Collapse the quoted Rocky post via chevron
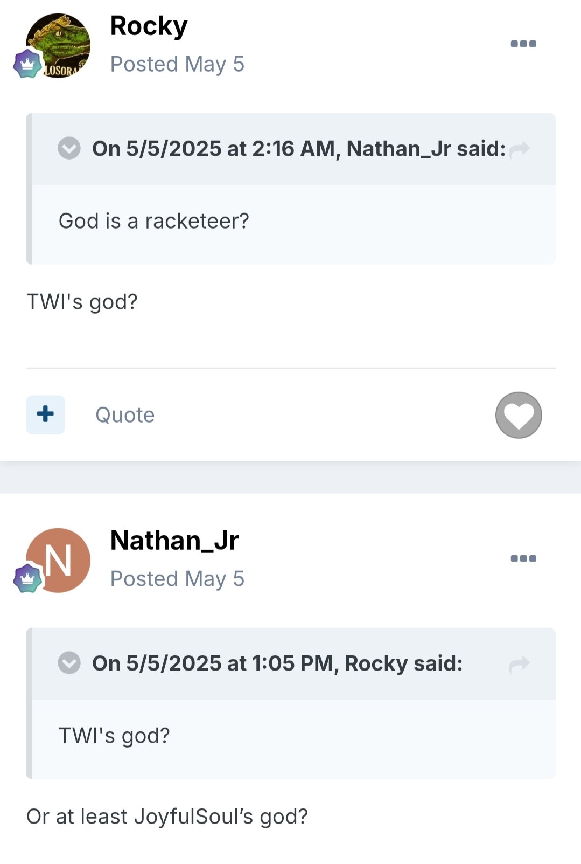 [x=69, y=663]
